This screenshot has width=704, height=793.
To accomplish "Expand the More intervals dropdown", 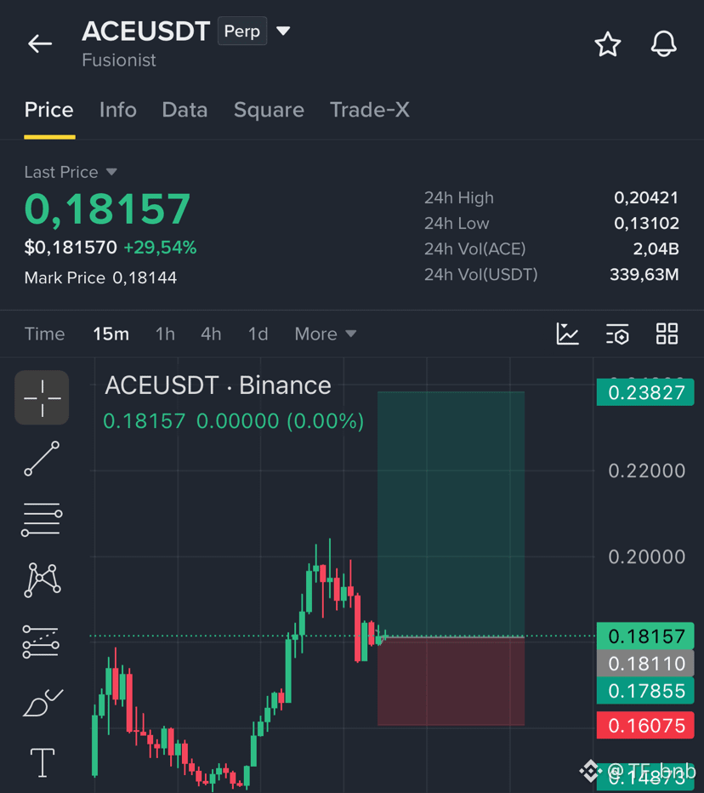I will coord(326,334).
